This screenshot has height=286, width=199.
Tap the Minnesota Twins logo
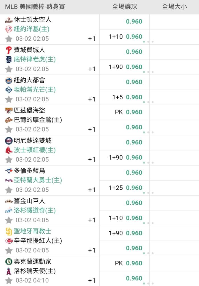click(9, 141)
